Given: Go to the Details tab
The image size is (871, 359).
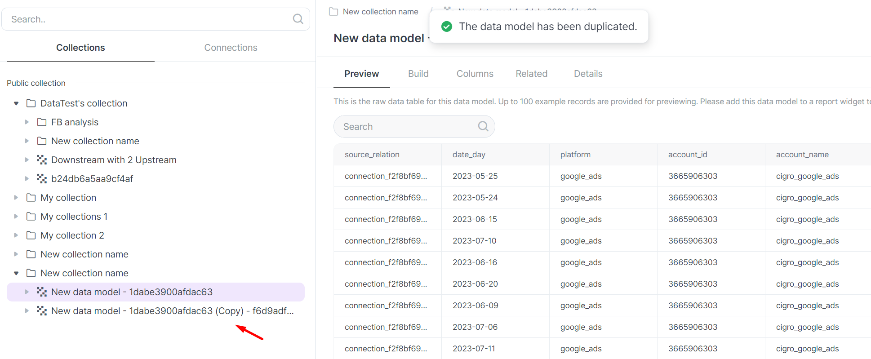Looking at the screenshot, I should point(588,74).
